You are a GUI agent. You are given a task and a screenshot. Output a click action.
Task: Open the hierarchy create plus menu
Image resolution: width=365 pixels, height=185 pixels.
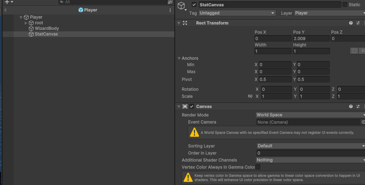(9, 2)
